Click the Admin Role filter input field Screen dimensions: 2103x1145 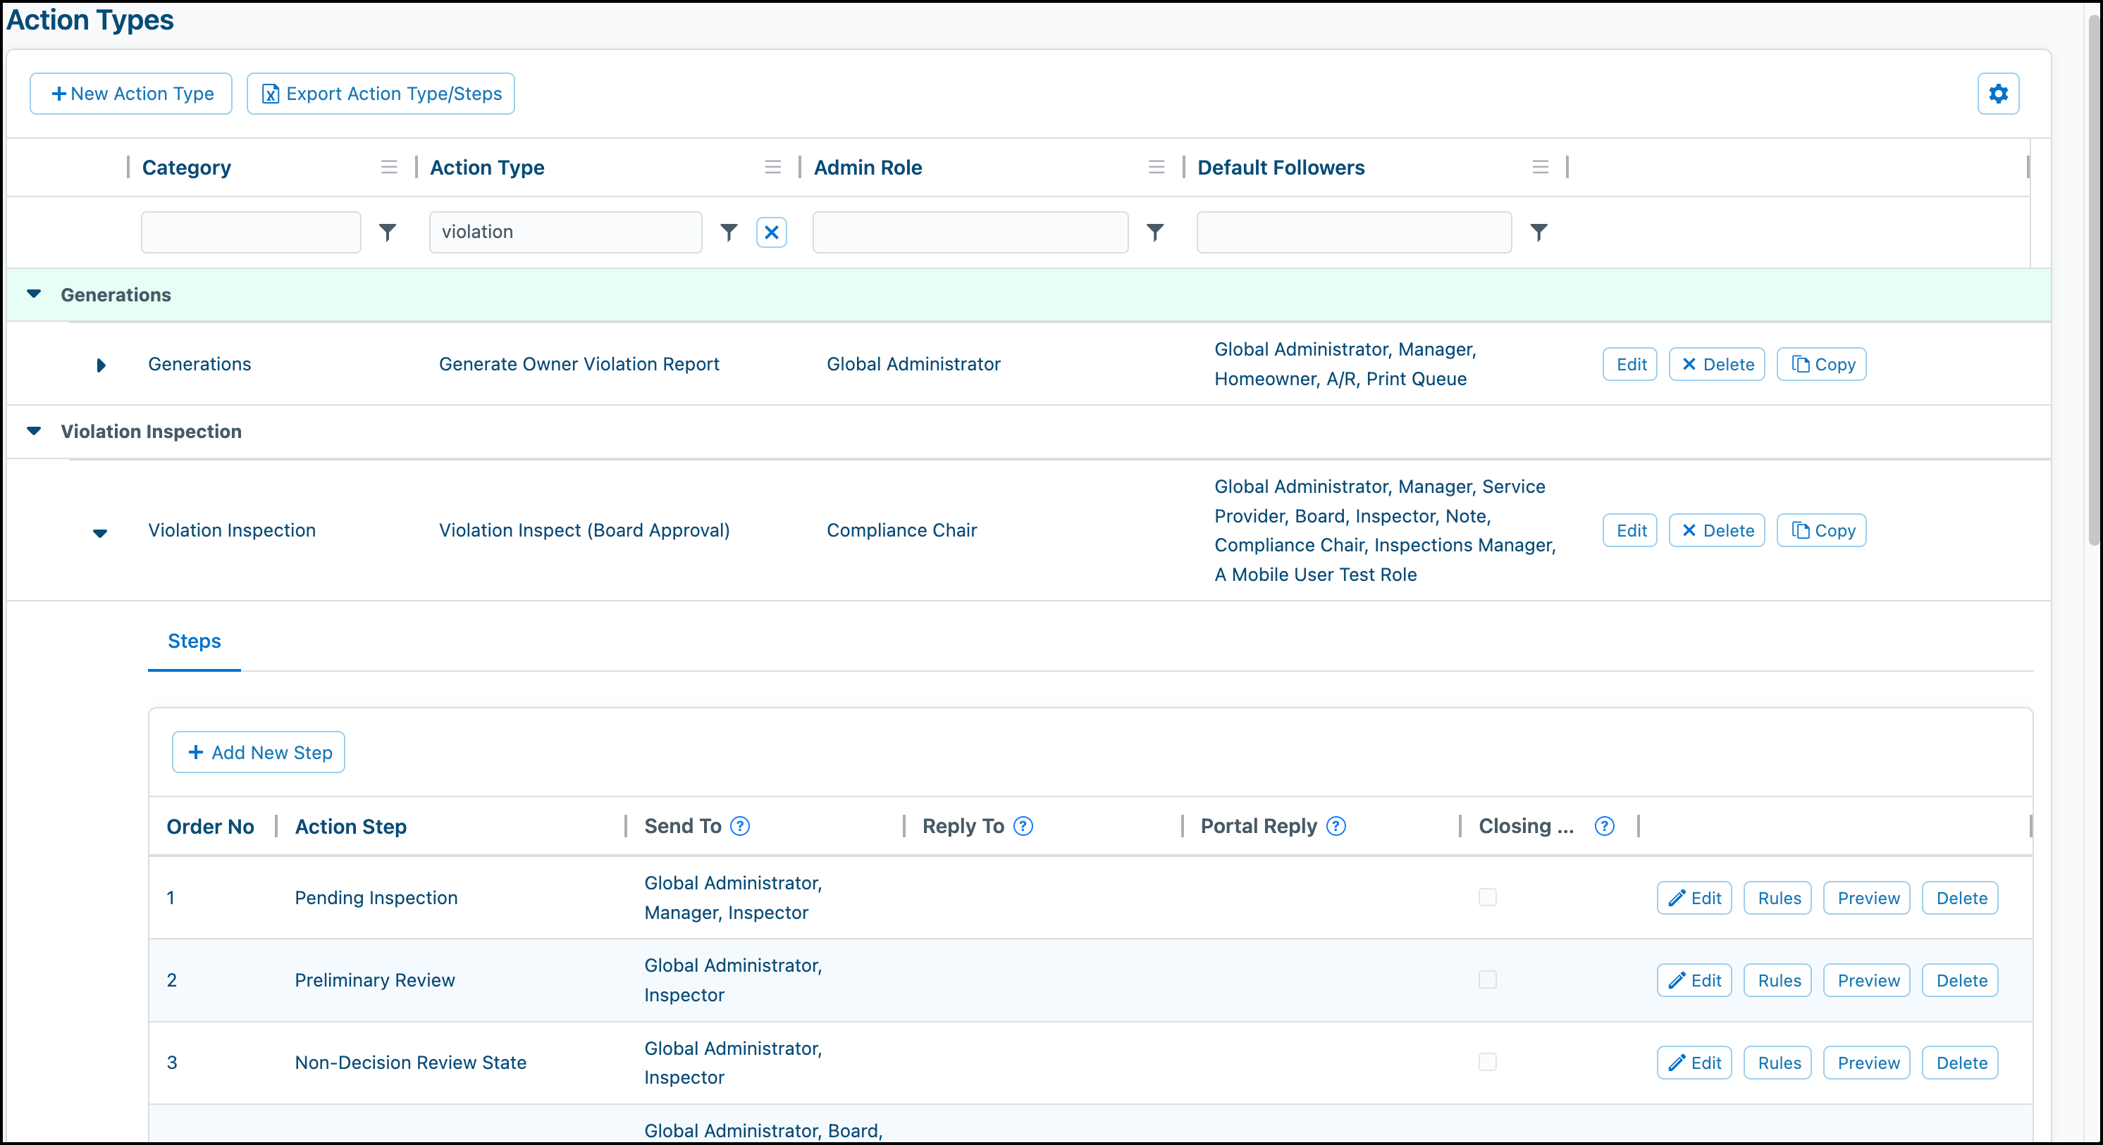pos(970,232)
